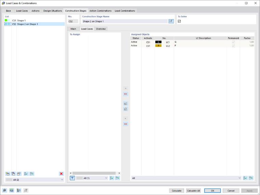The height and width of the screenshot is (195, 260).
Task: Click the Factor column header
Action: pos(247,38)
